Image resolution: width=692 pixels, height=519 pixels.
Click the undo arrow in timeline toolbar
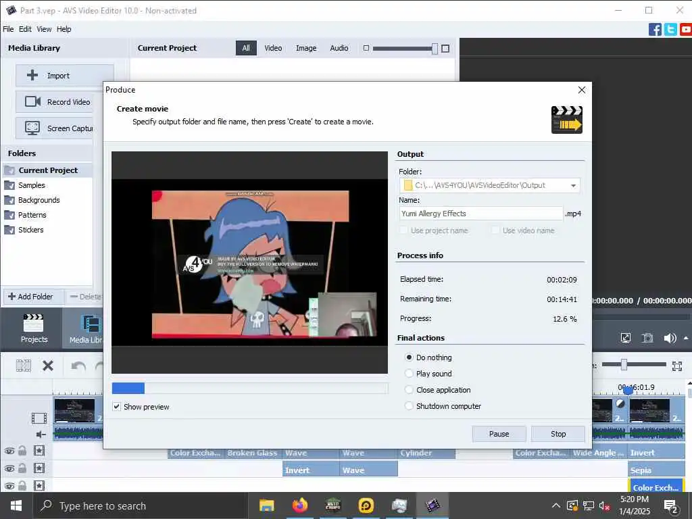(78, 366)
